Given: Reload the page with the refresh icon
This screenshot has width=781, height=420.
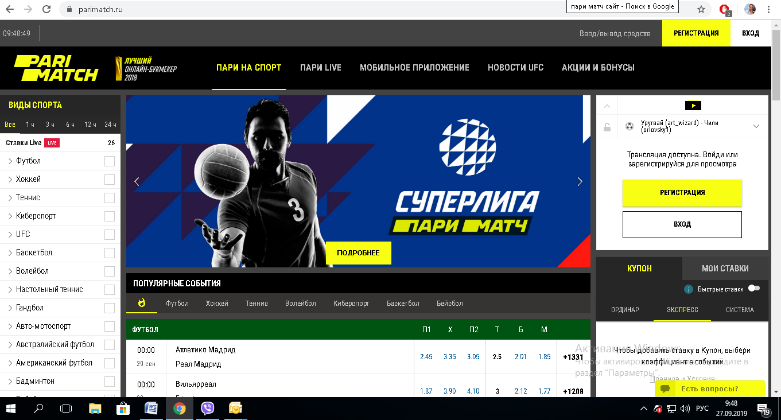Looking at the screenshot, I should point(48,9).
